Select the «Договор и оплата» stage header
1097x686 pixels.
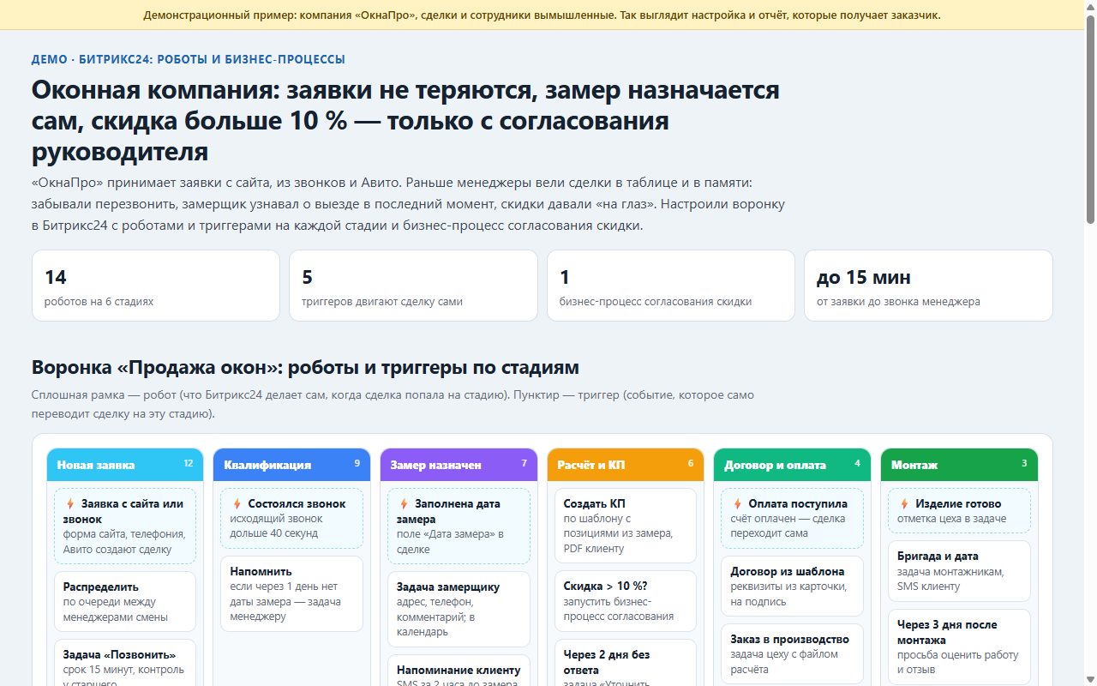pos(792,465)
